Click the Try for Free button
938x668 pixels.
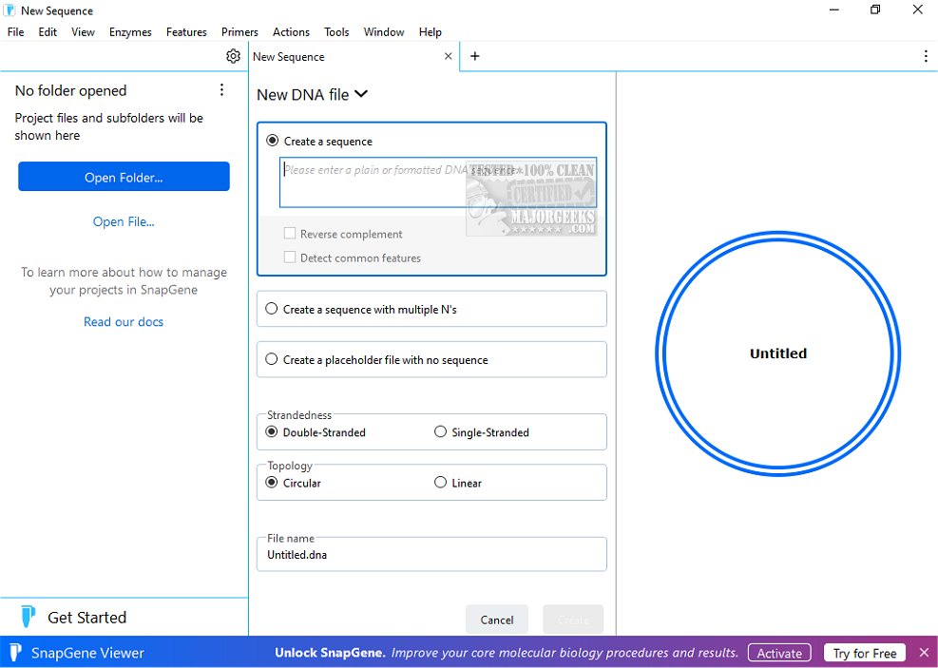[864, 653]
